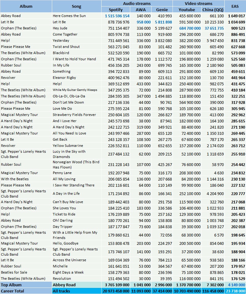Click the She Loves You cell

[x=77, y=208]
